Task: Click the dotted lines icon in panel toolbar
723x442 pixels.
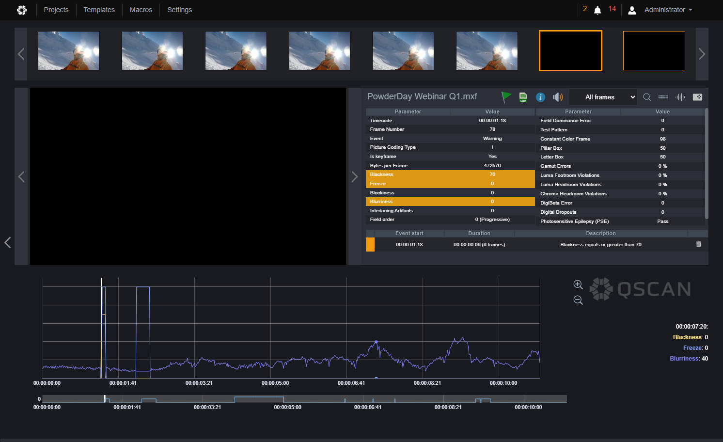Action: tap(663, 97)
